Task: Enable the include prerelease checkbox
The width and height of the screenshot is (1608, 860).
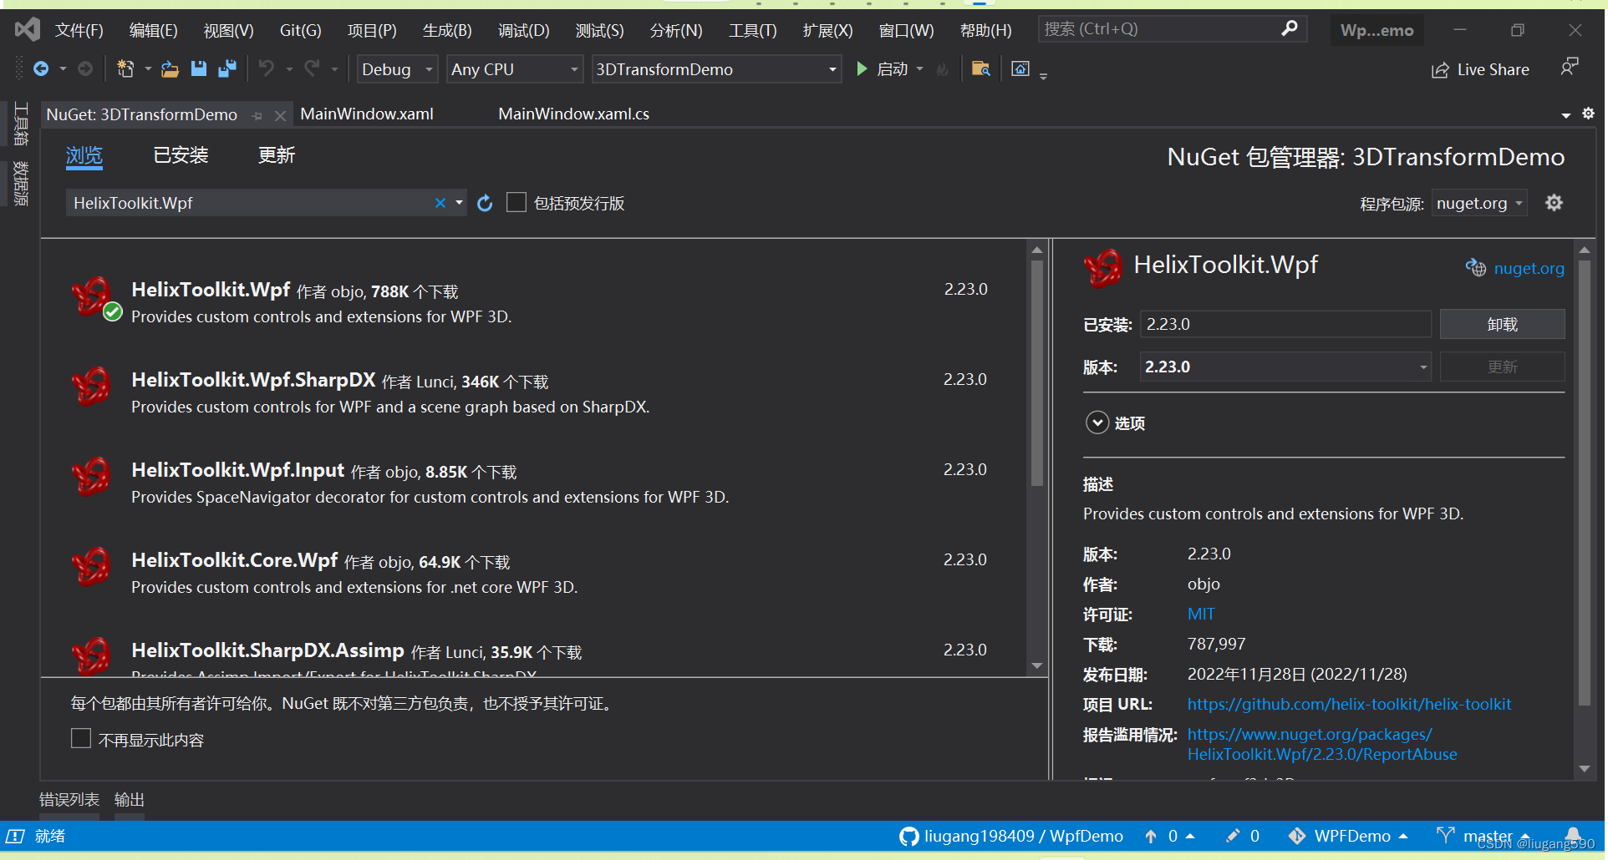Action: [x=516, y=203]
